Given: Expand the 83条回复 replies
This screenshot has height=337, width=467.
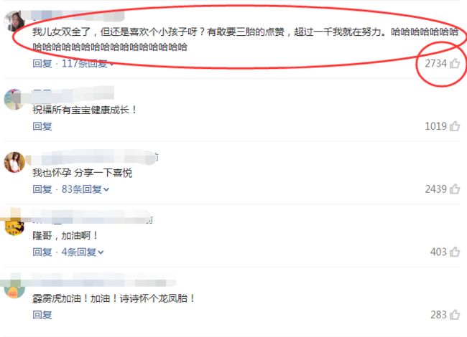Looking at the screenshot, I should coord(85,189).
